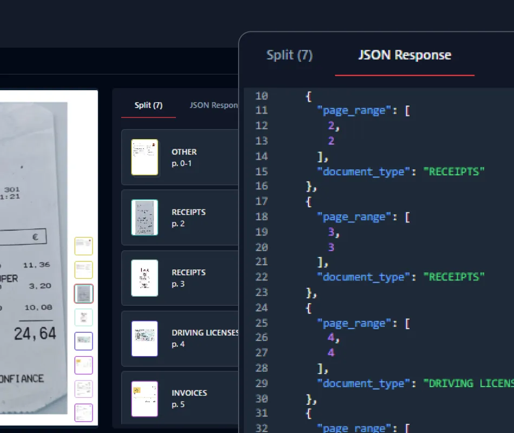The height and width of the screenshot is (433, 514).
Task: Click the OTHER card's page preview image
Action: 144,158
